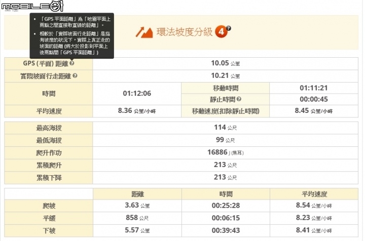
Task: Click uphill time 00:25:28
Action: pos(226,206)
